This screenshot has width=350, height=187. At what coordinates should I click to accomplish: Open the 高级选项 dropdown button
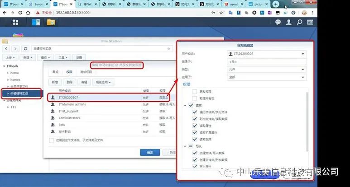pos(103,82)
